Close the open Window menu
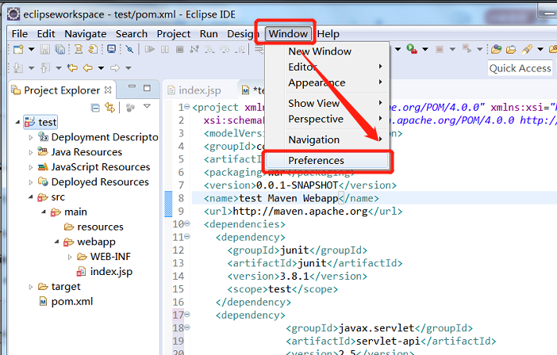The image size is (557, 355). click(288, 34)
